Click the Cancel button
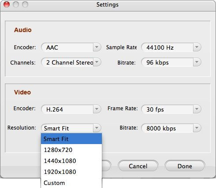Screen dimensions: 216x188 (138, 166)
